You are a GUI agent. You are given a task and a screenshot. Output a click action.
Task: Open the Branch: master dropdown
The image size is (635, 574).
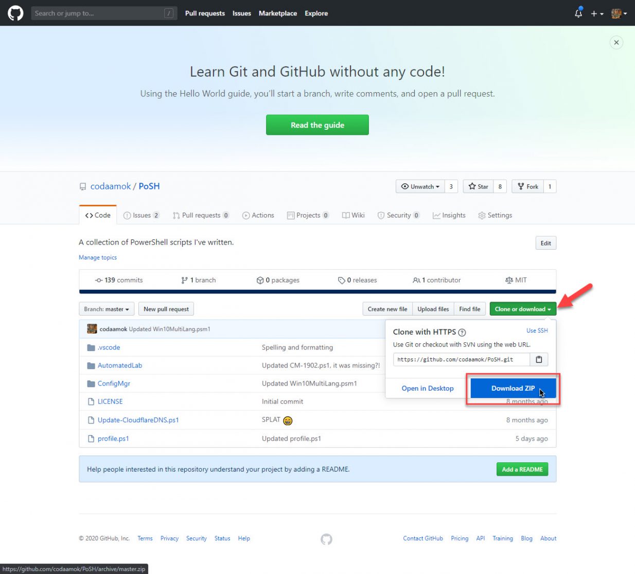pyautogui.click(x=106, y=308)
